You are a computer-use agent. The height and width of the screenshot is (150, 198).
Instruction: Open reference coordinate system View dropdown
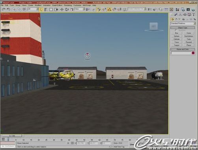80,9
